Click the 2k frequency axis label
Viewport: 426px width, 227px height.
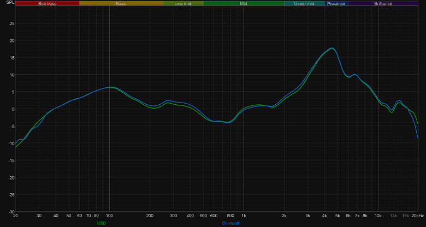284,216
